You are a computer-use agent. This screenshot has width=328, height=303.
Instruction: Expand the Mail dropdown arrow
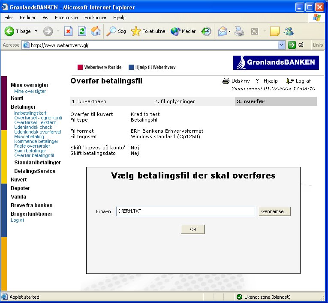click(x=229, y=32)
